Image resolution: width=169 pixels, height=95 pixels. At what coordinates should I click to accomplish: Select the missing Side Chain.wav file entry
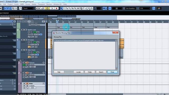(x=84, y=40)
